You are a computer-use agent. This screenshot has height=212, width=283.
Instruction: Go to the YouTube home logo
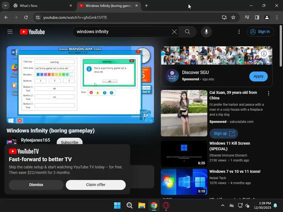point(32,32)
